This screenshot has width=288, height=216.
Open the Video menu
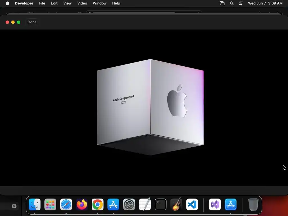tap(82, 3)
